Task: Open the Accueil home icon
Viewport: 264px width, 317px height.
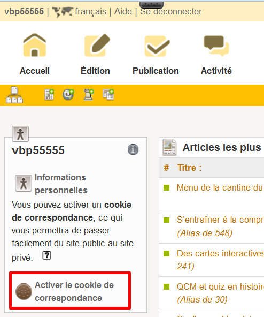Action: click(x=35, y=45)
